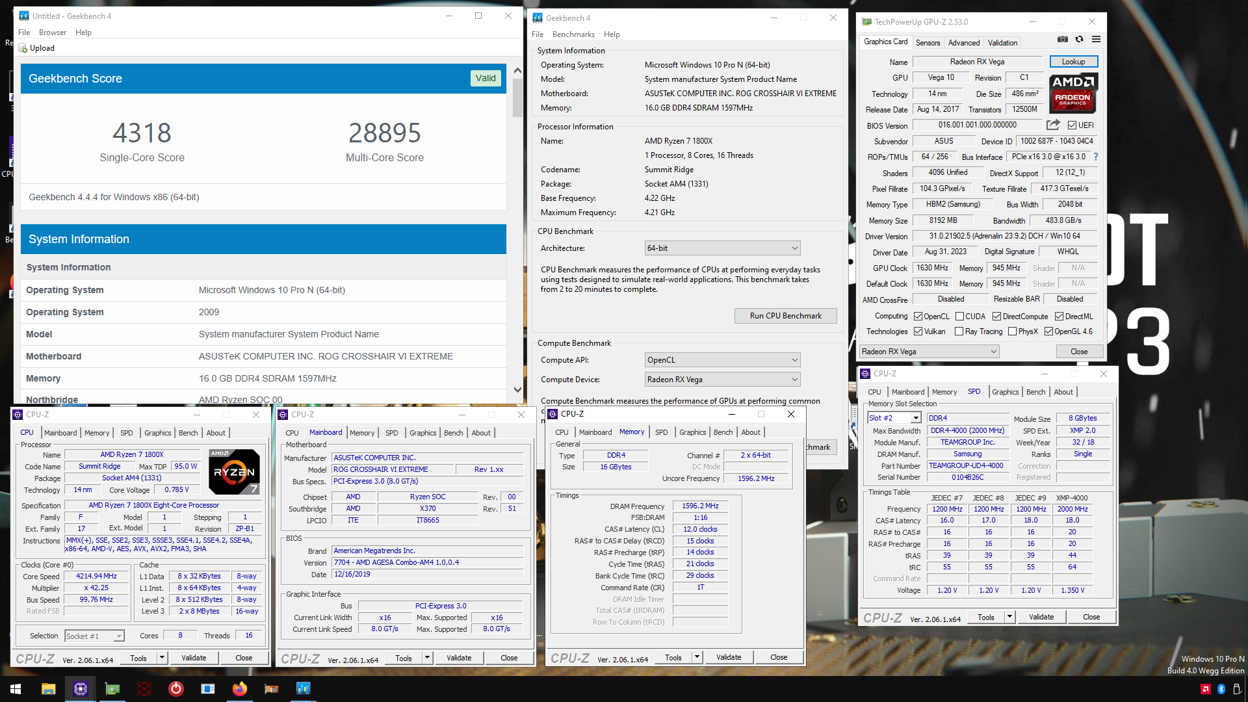Click the GPU-Z title bar app icon
This screenshot has width=1248, height=702.
866,22
